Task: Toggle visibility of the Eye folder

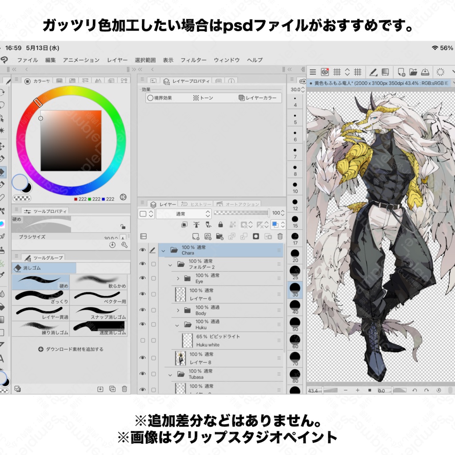Action: tap(143, 278)
